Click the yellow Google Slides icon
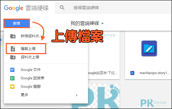This screenshot has width=172, height=109. pyautogui.click(x=12, y=87)
